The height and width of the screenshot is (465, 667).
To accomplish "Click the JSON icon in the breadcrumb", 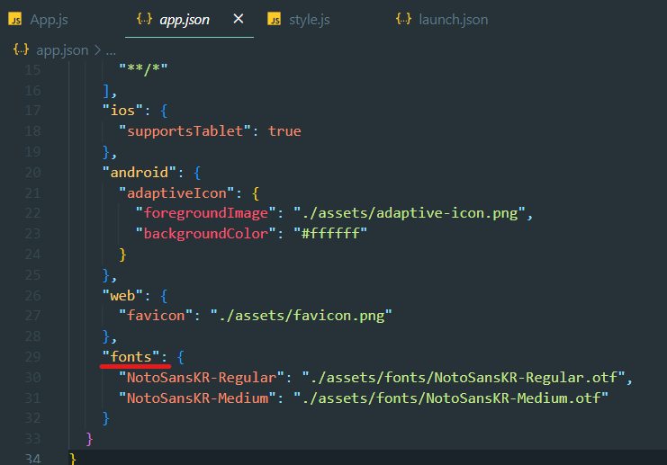I will (21, 49).
